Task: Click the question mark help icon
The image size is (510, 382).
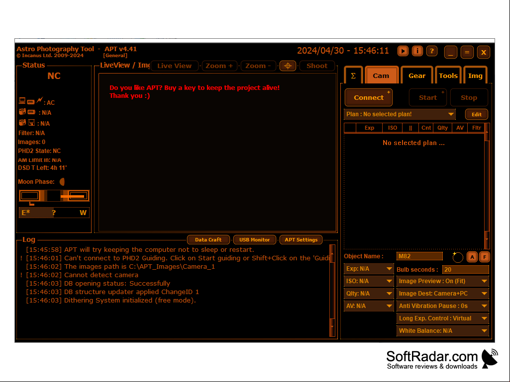Action: (431, 51)
